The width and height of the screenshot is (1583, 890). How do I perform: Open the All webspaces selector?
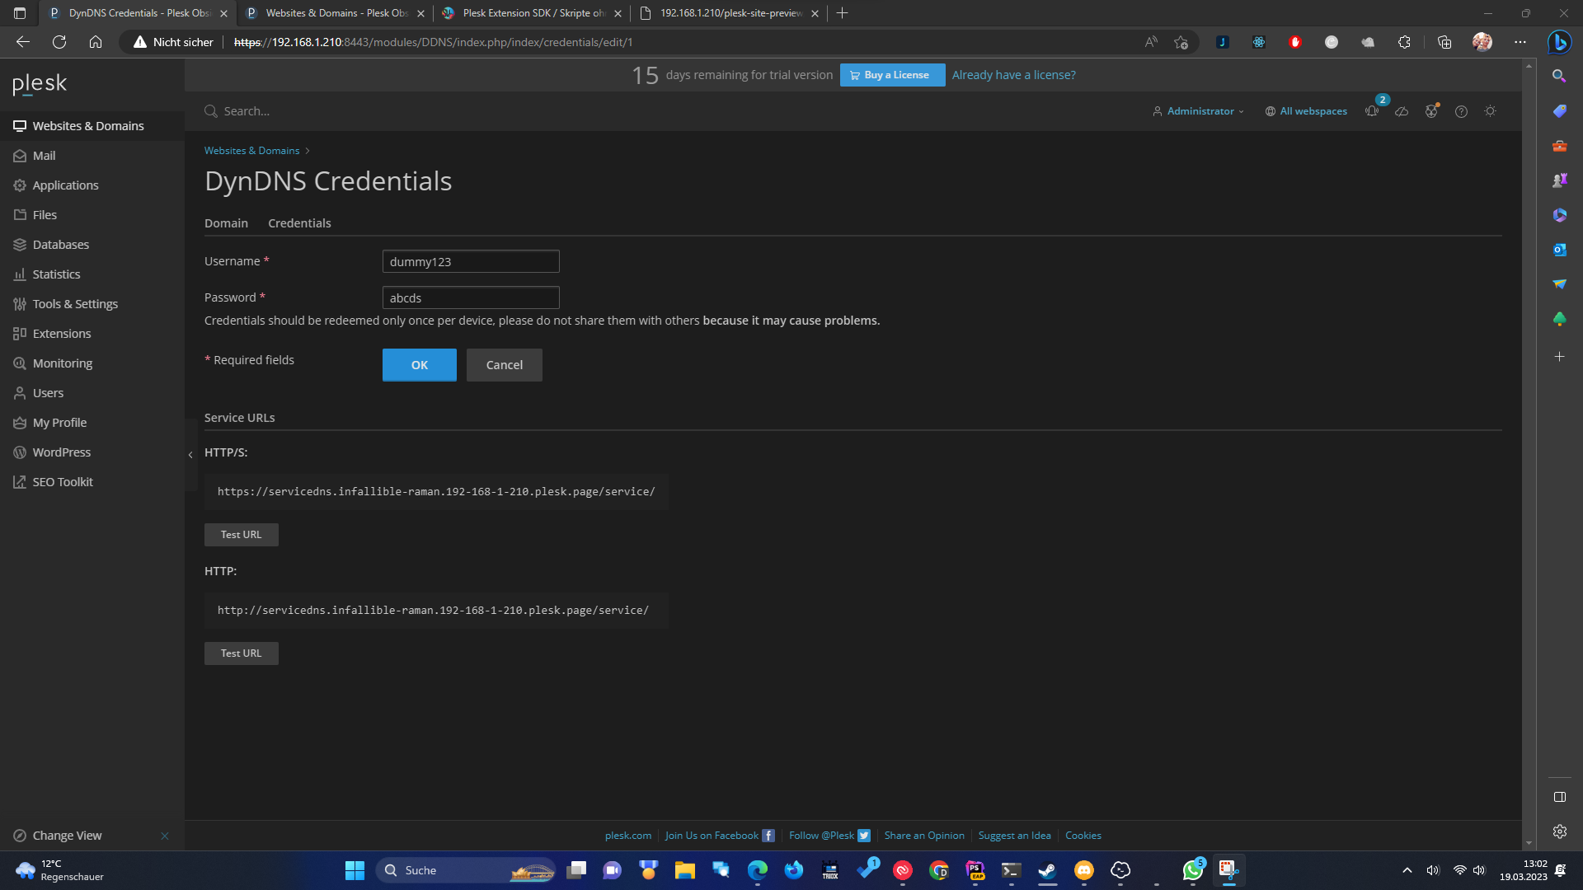coord(1307,111)
